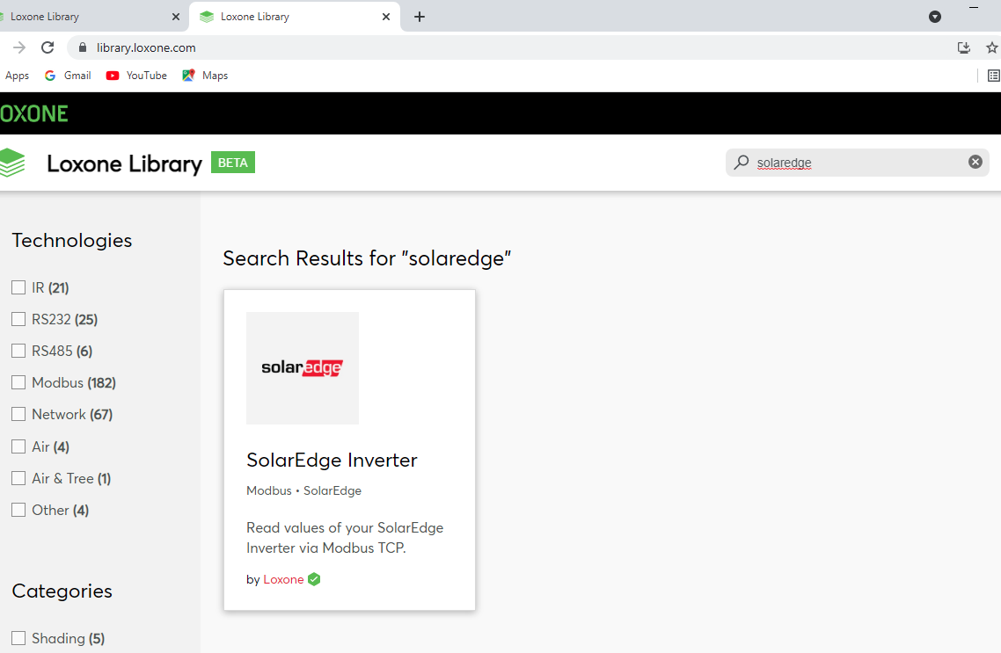Reload the page with the refresh icon
The width and height of the screenshot is (1001, 653).
coord(47,47)
